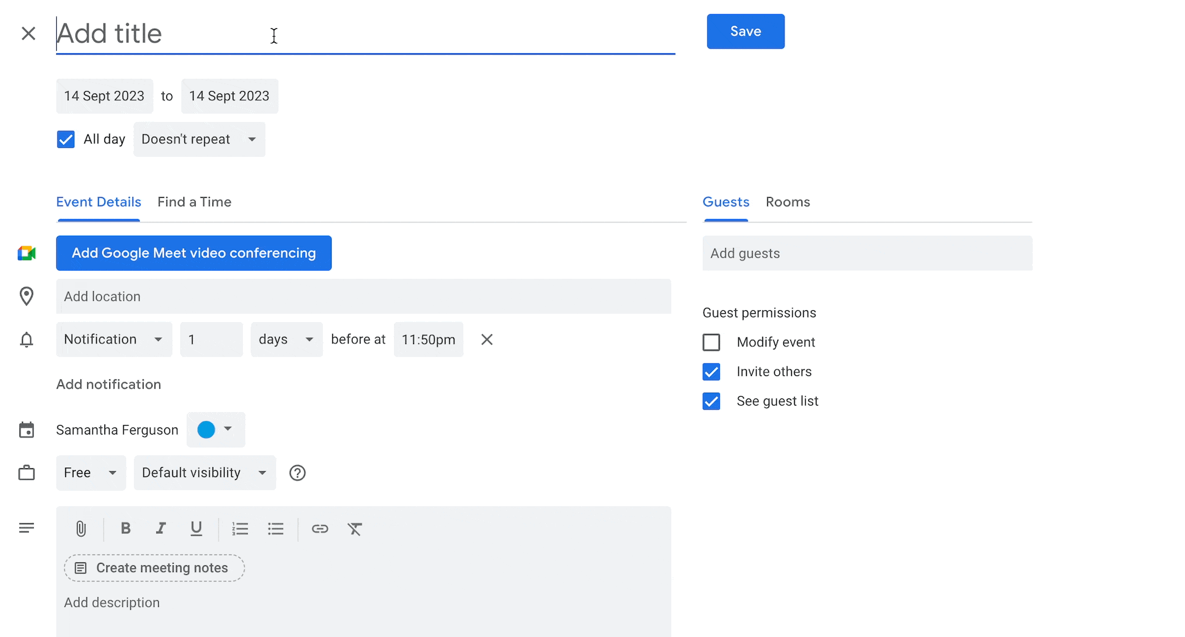
Task: Uncheck the All day checkbox
Action: pyautogui.click(x=66, y=139)
